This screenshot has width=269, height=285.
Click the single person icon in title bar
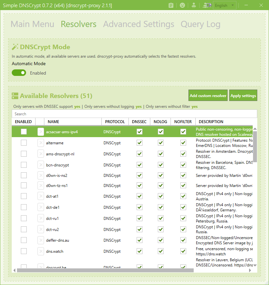click(194, 5)
